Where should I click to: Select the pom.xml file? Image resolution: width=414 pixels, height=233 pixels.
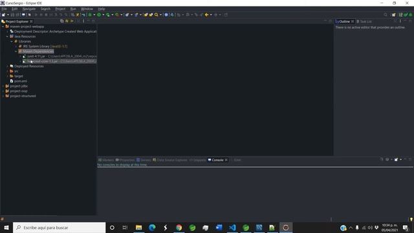coord(20,81)
